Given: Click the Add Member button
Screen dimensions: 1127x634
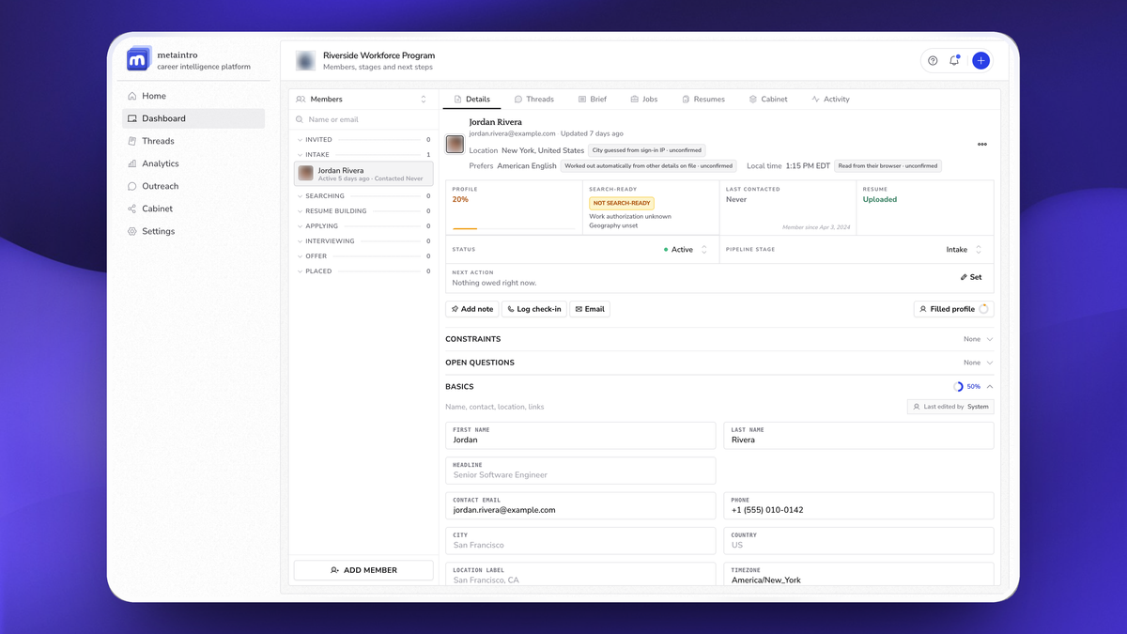Looking at the screenshot, I should point(363,570).
